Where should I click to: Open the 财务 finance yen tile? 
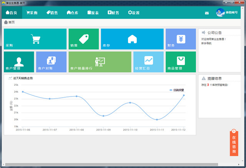[181, 39]
